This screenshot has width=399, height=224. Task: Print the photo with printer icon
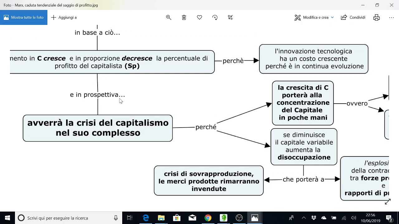click(377, 17)
